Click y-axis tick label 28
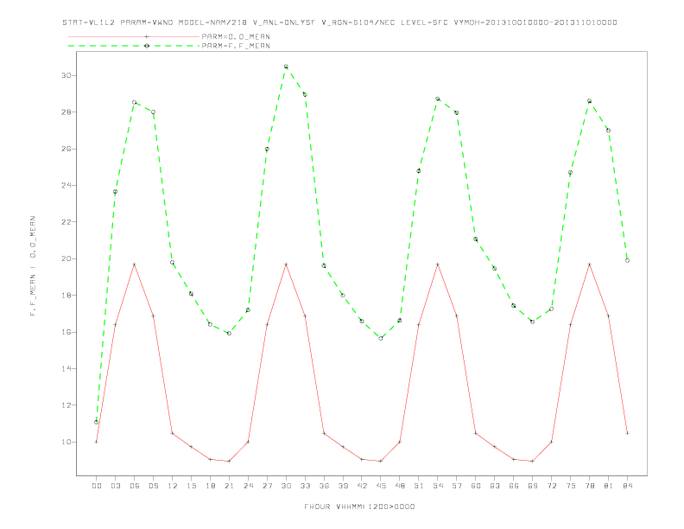The width and height of the screenshot is (684, 529). coord(66,112)
